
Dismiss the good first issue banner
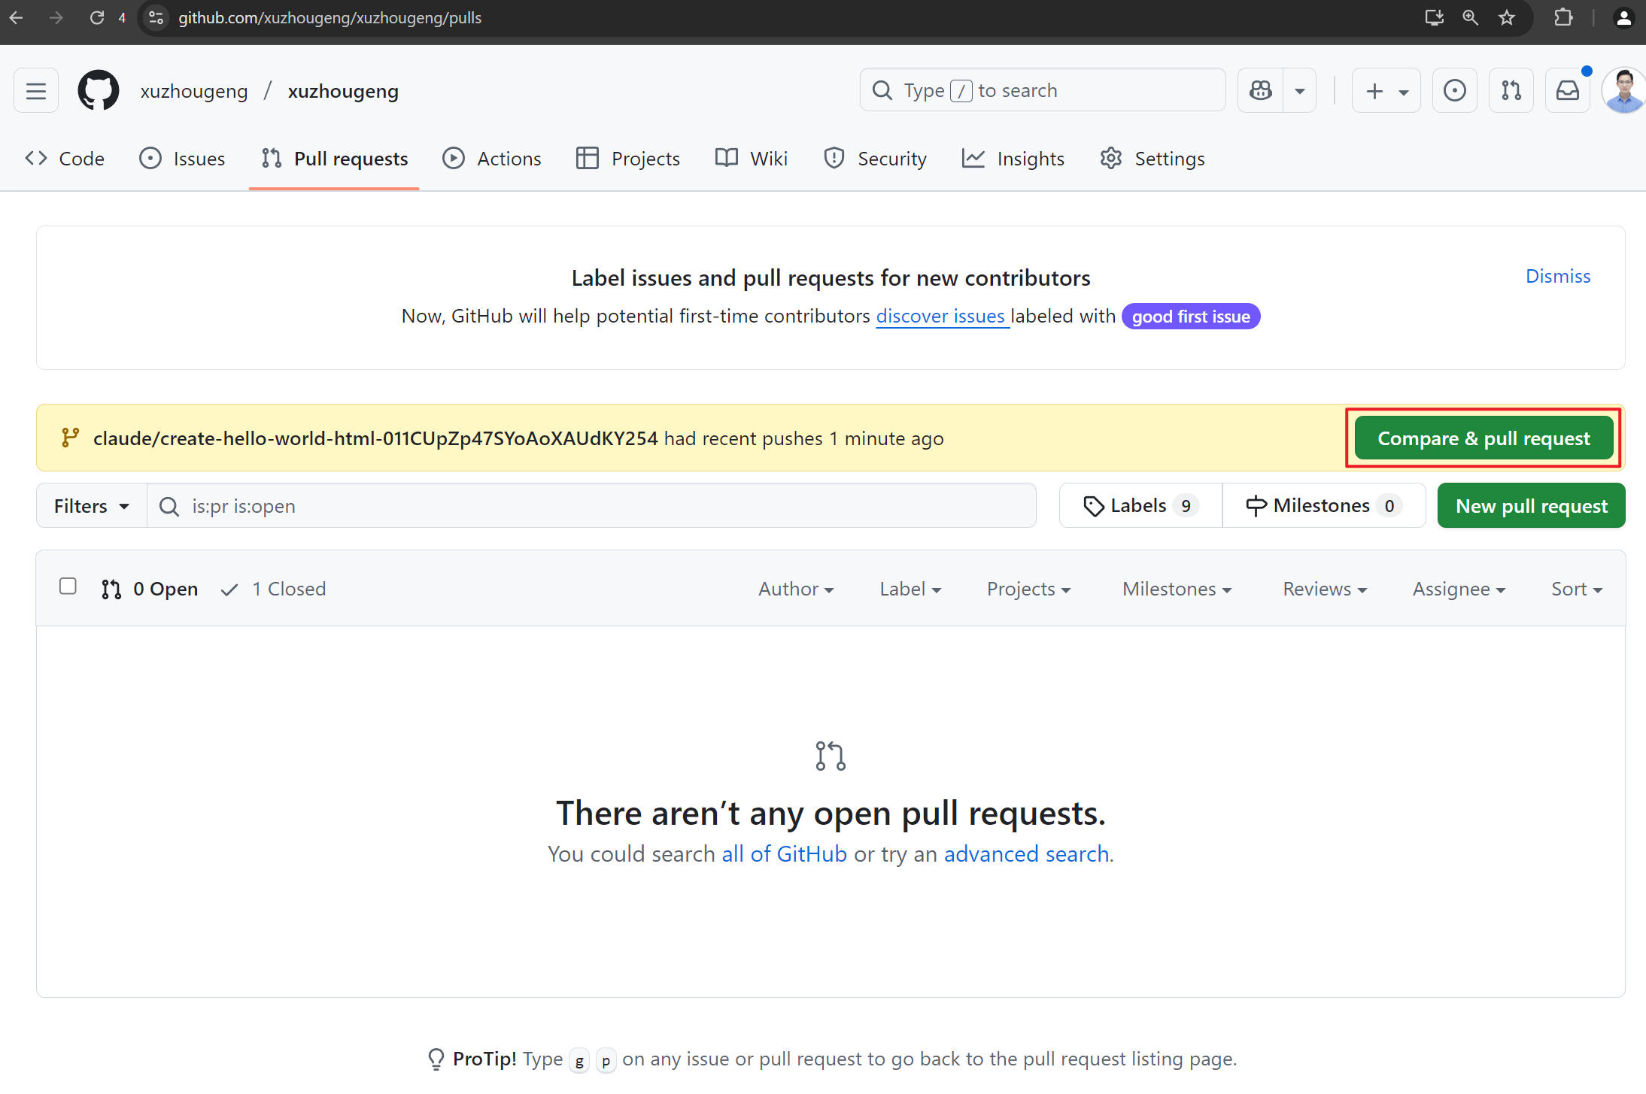1557,275
